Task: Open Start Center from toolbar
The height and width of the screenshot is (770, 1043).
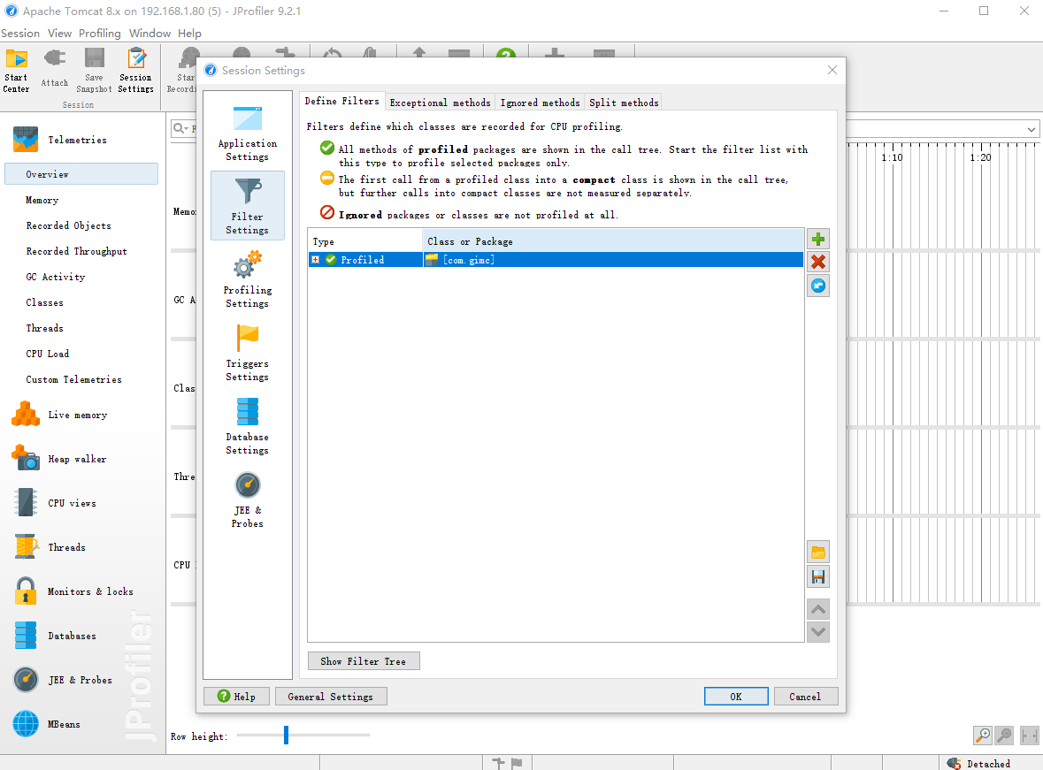Action: click(17, 71)
